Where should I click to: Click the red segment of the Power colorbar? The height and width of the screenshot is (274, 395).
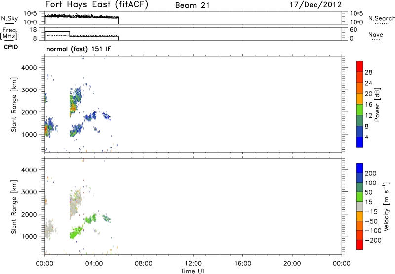tap(360, 66)
